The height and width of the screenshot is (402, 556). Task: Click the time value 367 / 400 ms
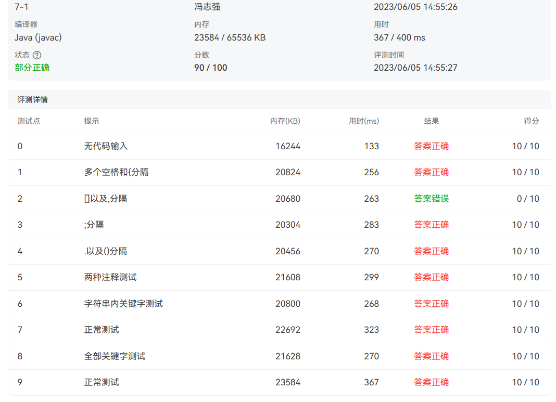pyautogui.click(x=399, y=37)
